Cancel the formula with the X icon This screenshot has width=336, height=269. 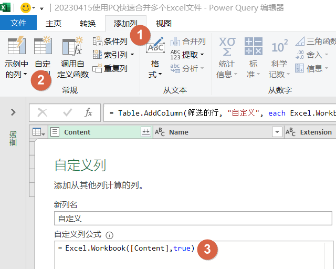coord(43,112)
